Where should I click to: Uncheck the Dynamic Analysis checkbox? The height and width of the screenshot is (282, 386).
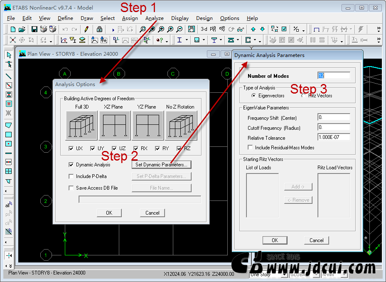tap(71, 165)
